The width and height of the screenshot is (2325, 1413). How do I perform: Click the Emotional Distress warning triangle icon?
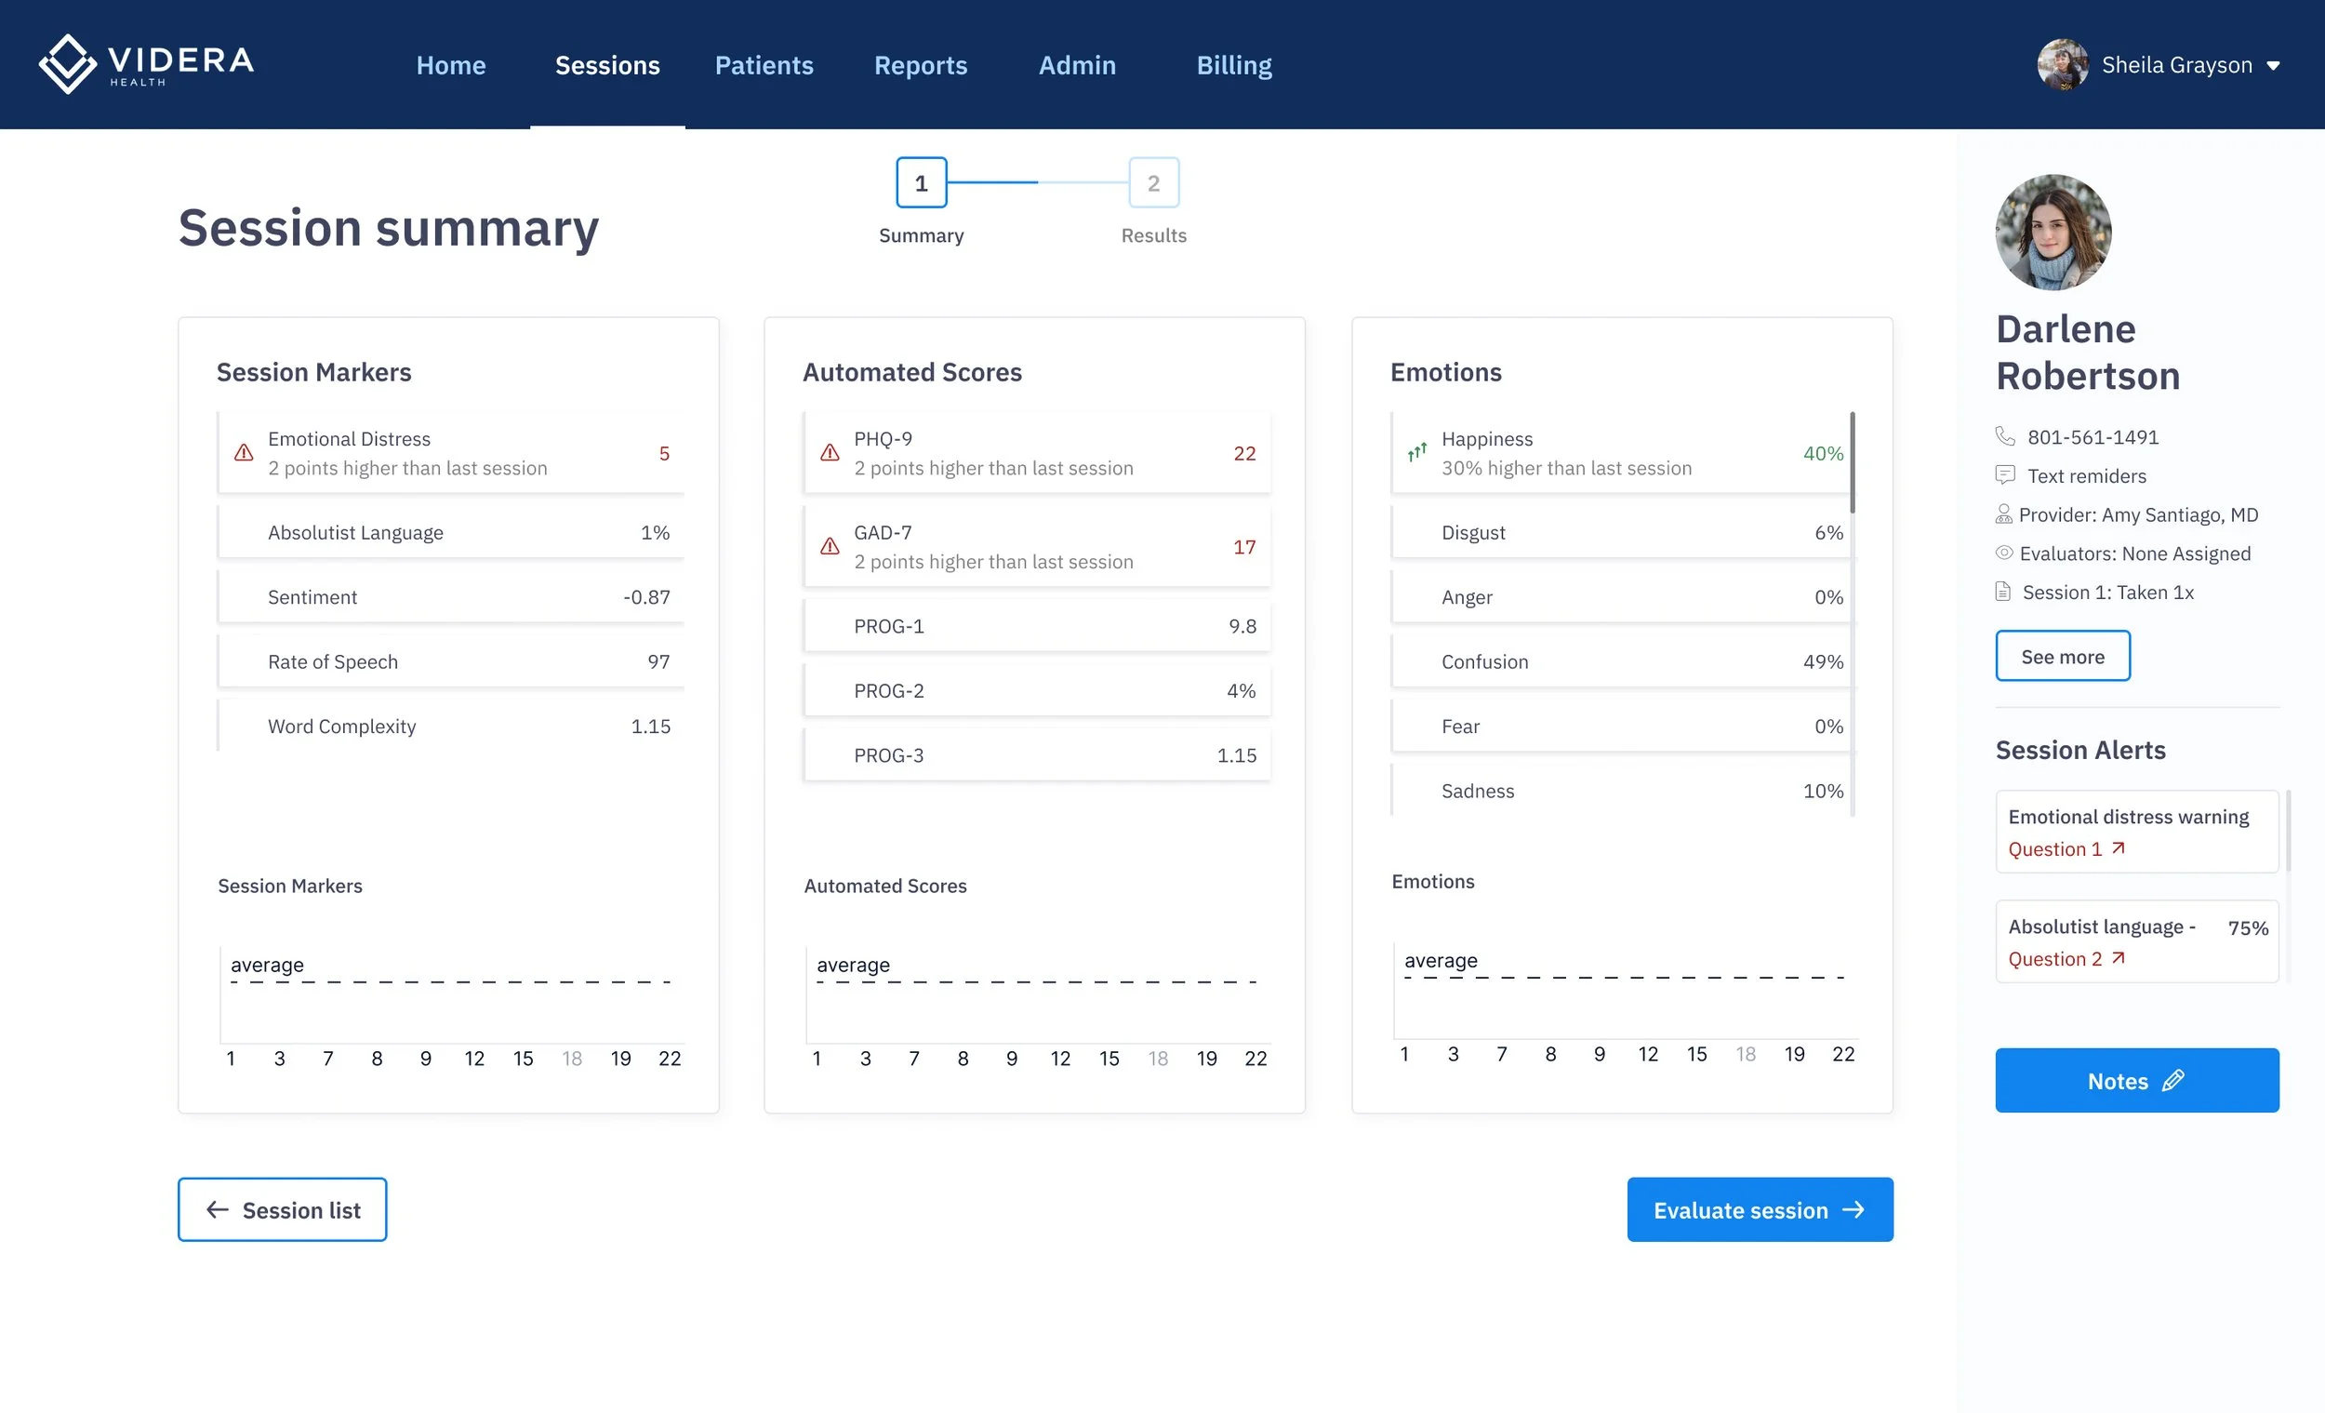coord(244,453)
